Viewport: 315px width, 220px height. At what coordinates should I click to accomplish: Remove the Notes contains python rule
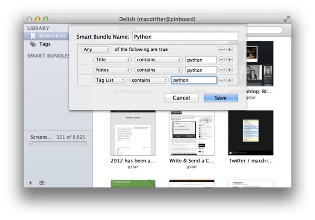point(221,70)
